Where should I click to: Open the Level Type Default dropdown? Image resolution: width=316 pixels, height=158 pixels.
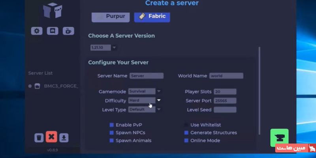coord(142,109)
